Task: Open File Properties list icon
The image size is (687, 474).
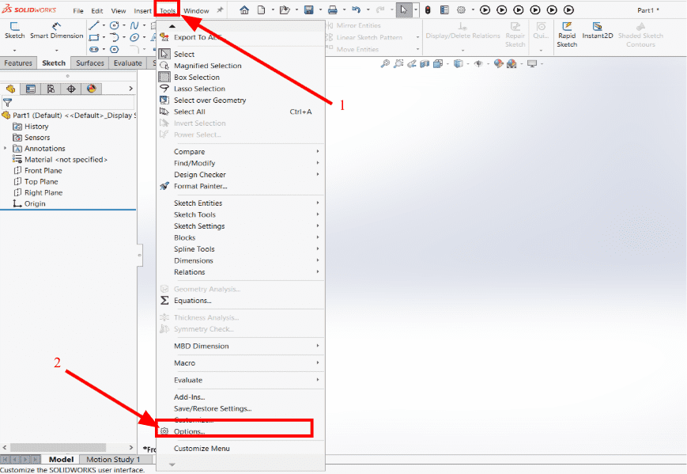Action: [444, 9]
